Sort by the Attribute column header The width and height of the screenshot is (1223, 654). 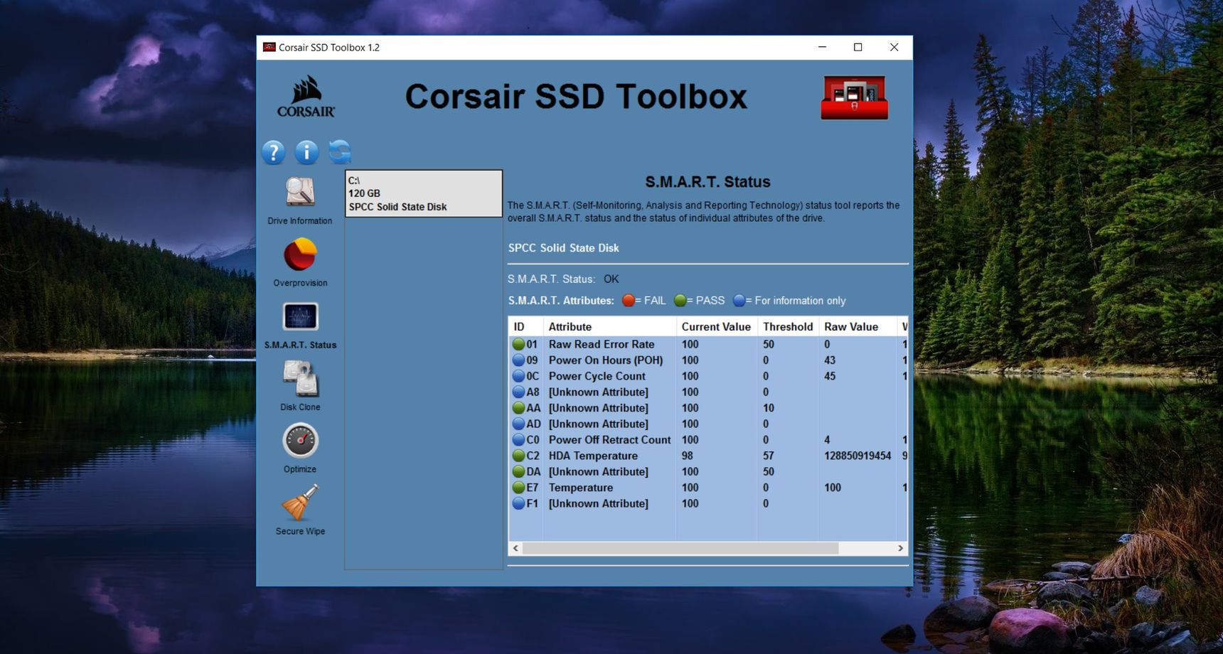(610, 327)
